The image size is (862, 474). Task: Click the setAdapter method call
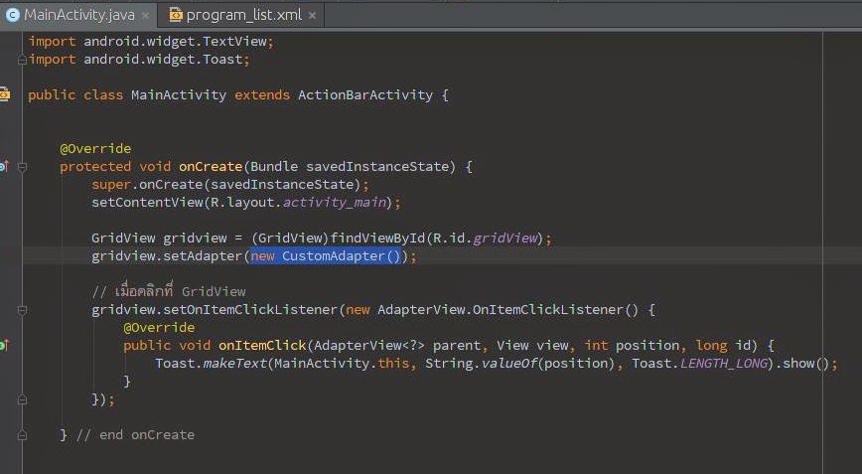pos(203,256)
